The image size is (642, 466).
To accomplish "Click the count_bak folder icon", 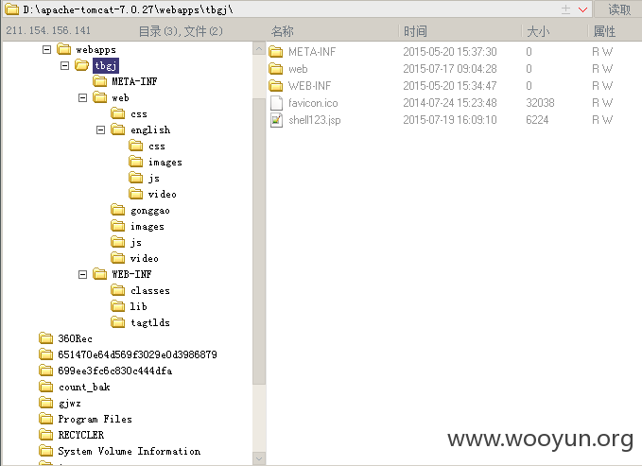I will click(x=45, y=387).
